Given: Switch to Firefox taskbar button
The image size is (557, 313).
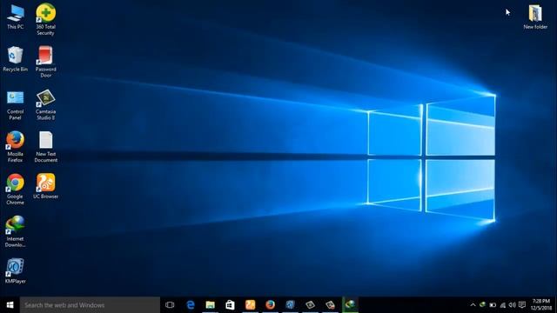Looking at the screenshot, I should tap(270, 305).
